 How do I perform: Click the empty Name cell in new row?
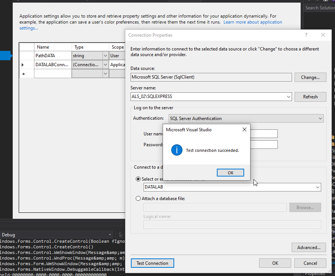point(53,73)
